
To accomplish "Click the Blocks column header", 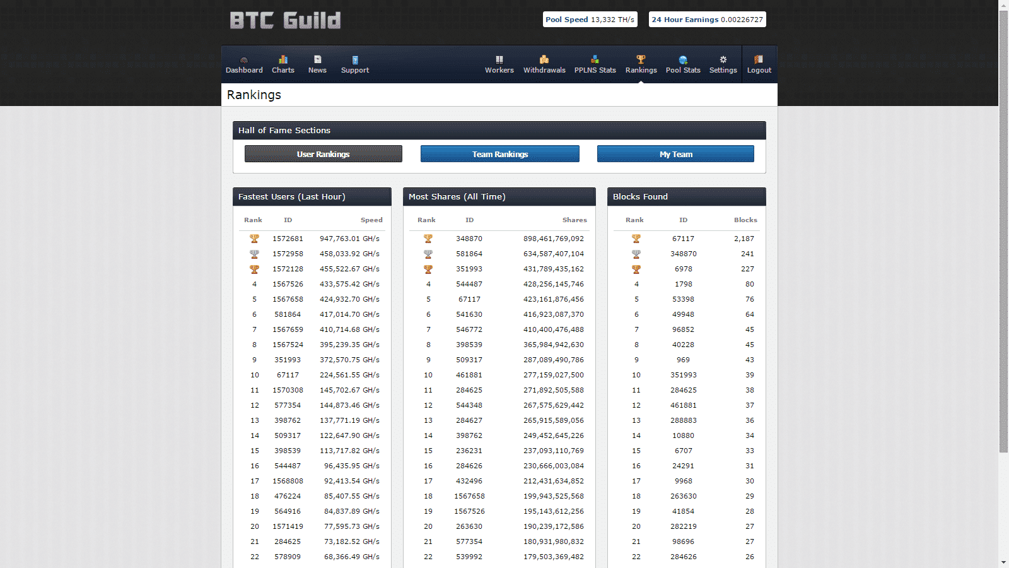I will tap(745, 220).
